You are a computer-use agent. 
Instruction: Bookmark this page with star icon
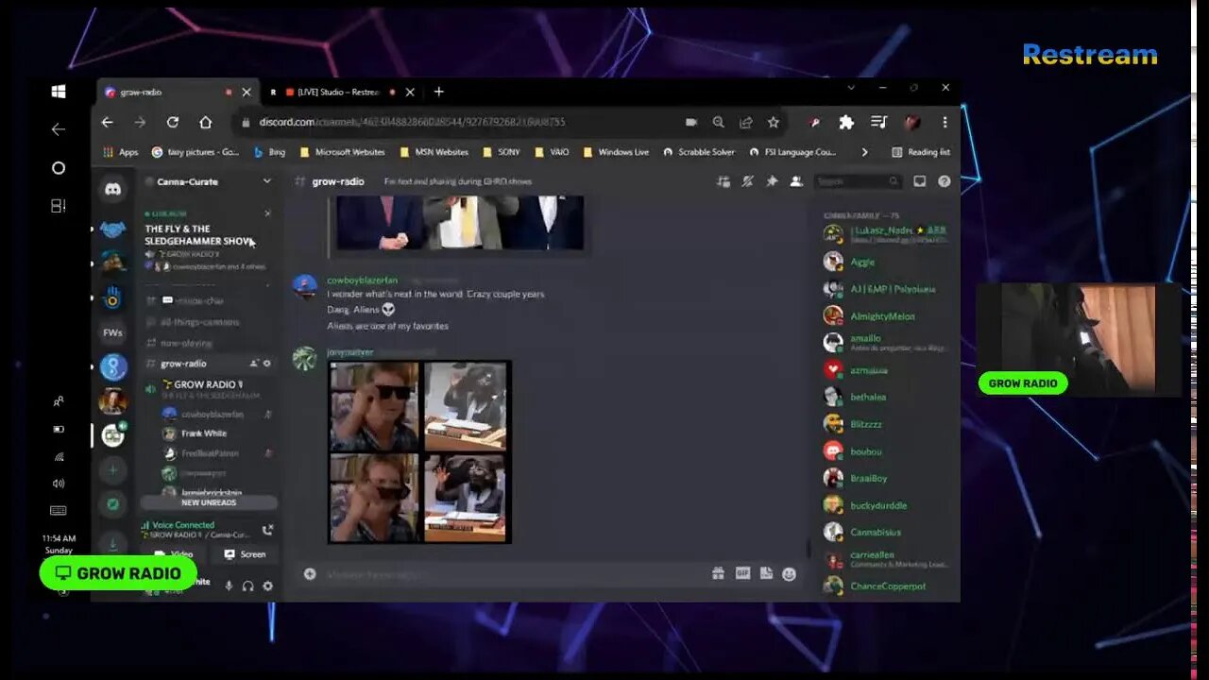(x=774, y=122)
